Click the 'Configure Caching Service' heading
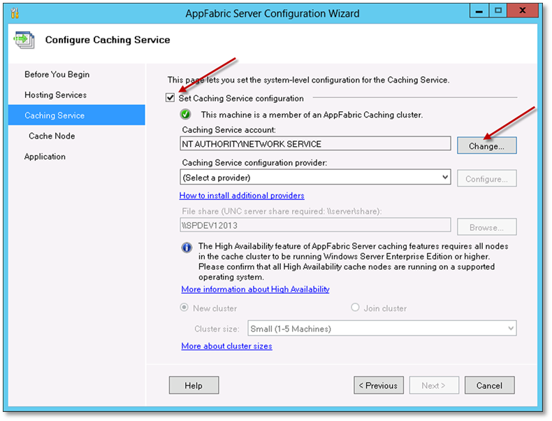The image size is (552, 421). pyautogui.click(x=108, y=40)
